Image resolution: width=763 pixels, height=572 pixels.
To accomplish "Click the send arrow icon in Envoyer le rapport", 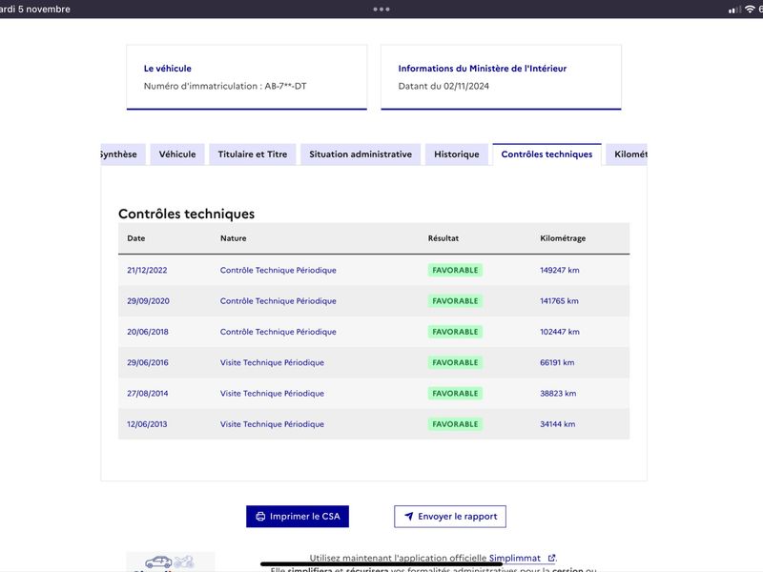I will tap(409, 517).
